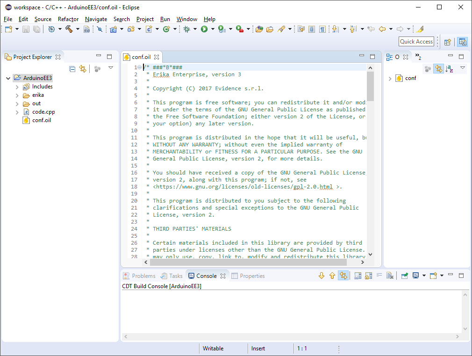Click the binary 010 toolbar icon

point(87,29)
